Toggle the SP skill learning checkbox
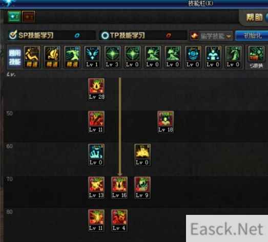268x242 pixels. (x=13, y=35)
